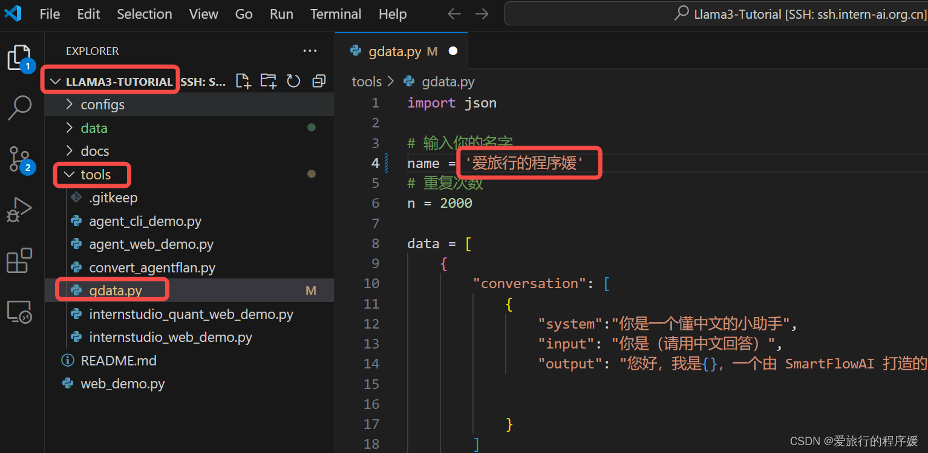Click line number 8 in gutter
This screenshot has height=453, width=928.
[x=375, y=243]
